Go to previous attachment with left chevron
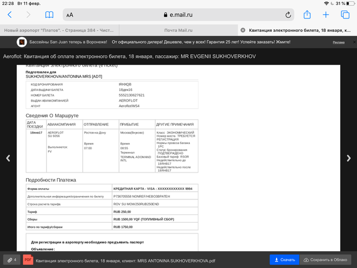 tap(7, 158)
